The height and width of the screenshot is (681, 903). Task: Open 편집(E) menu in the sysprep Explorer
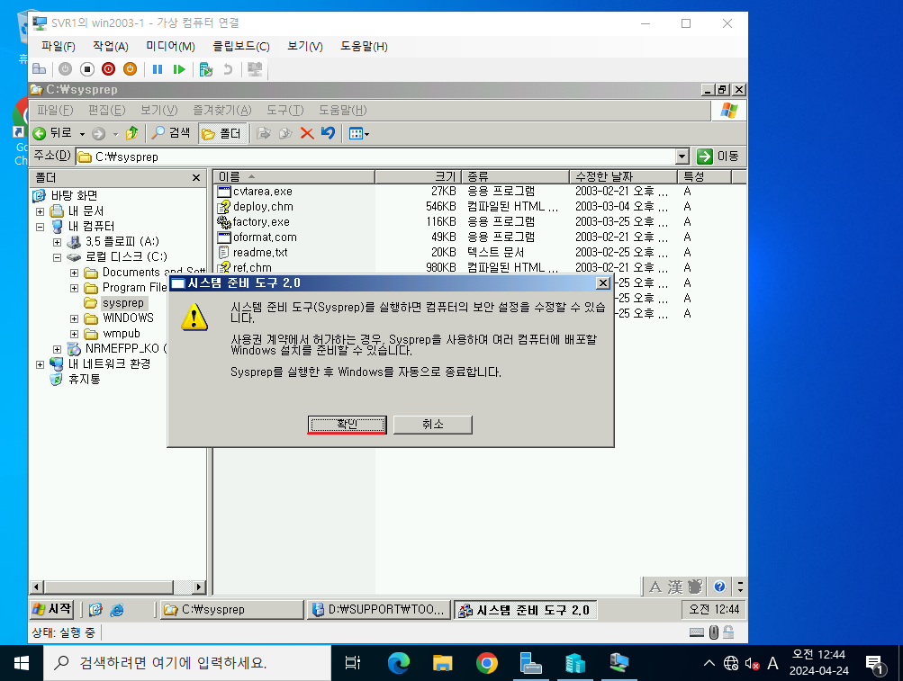click(107, 110)
